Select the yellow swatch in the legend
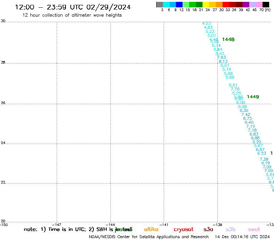The width and height of the screenshot is (274, 240). click(206, 4)
